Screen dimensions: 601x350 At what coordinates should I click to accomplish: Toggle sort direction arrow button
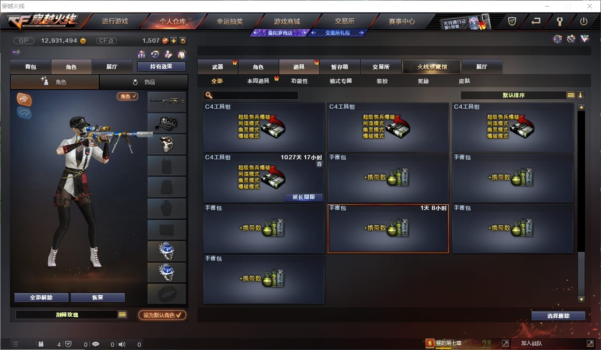point(580,95)
